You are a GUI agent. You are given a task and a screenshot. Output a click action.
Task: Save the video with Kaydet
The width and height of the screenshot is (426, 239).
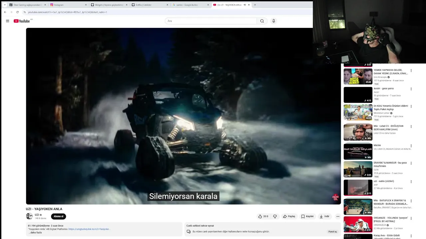[307, 216]
